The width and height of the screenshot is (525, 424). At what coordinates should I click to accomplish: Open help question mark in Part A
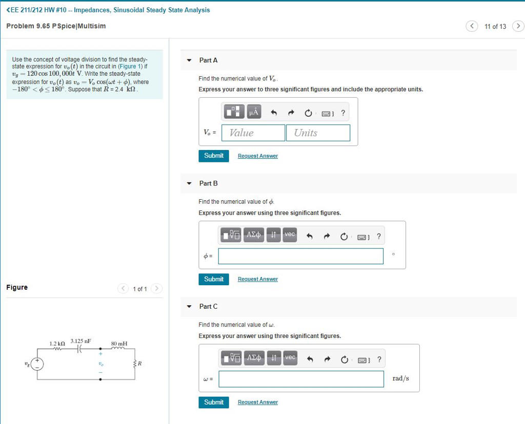(343, 113)
